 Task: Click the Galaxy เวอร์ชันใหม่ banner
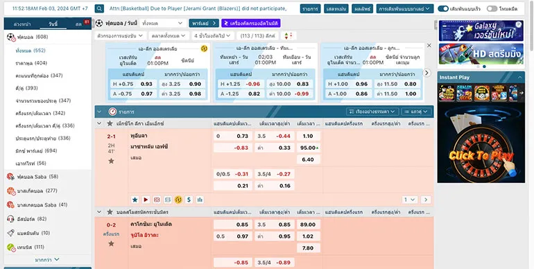click(481, 31)
